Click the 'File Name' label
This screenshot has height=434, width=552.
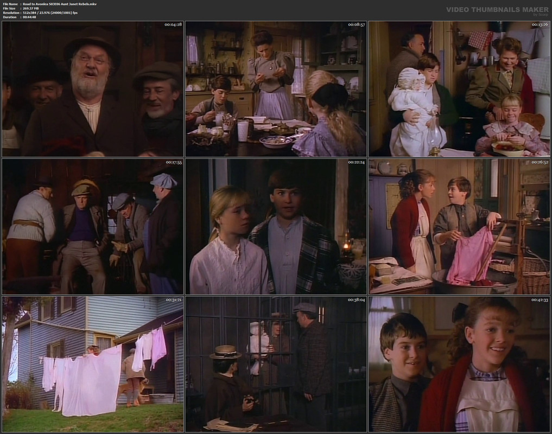pyautogui.click(x=10, y=4)
